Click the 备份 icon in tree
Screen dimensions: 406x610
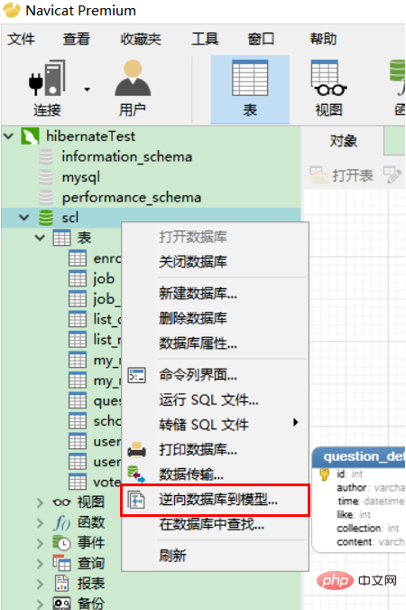(61, 603)
